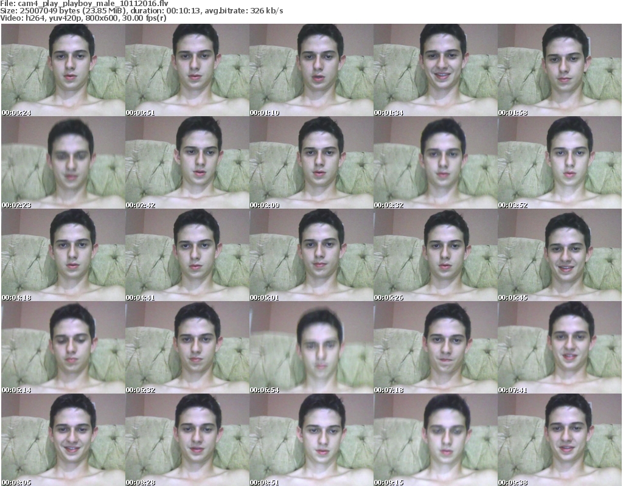623x486 pixels.
Task: Click the thumbnail frame stamped 00:00:24
Action: pyautogui.click(x=63, y=70)
